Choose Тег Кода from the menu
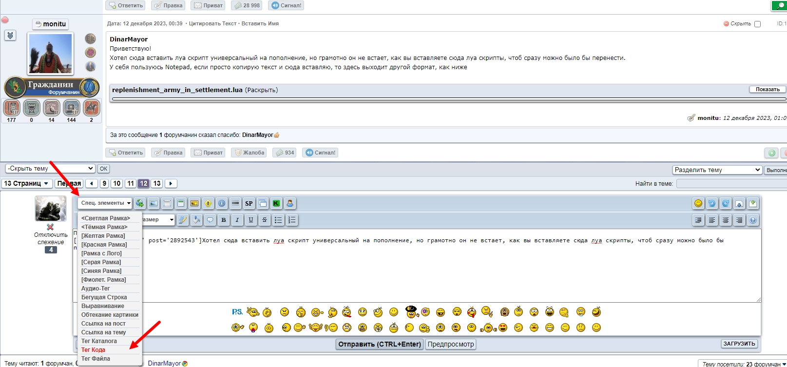The height and width of the screenshot is (367, 787). [93, 349]
